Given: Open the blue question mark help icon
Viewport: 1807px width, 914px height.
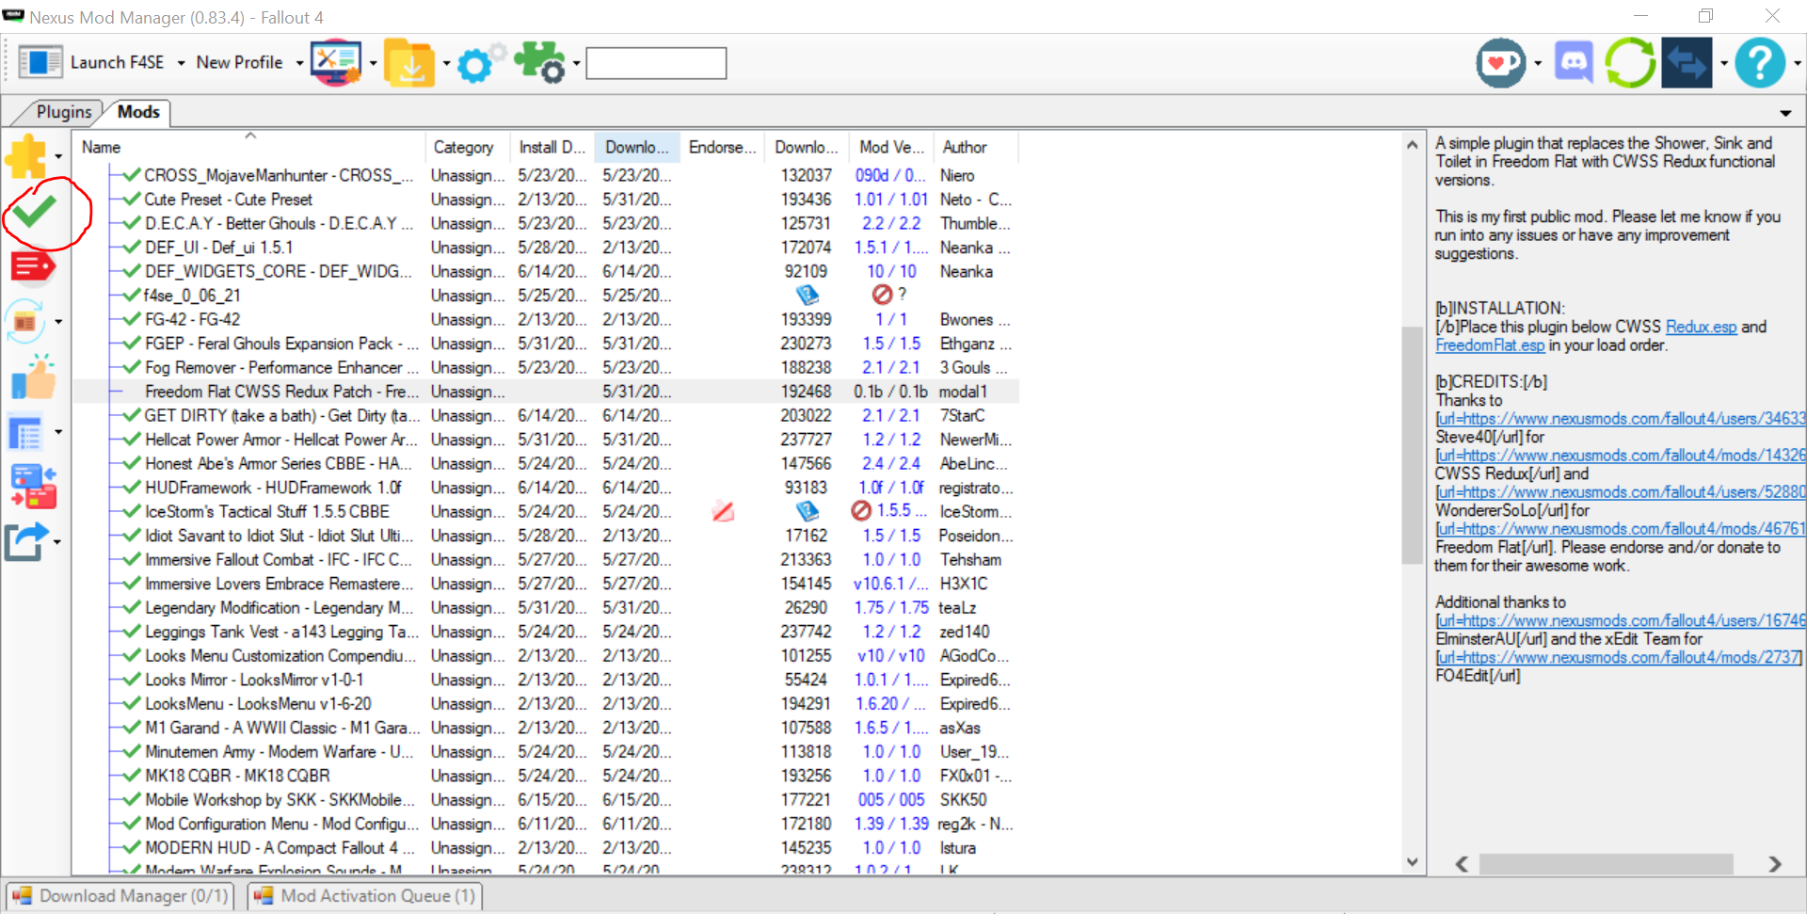Looking at the screenshot, I should tap(1760, 63).
